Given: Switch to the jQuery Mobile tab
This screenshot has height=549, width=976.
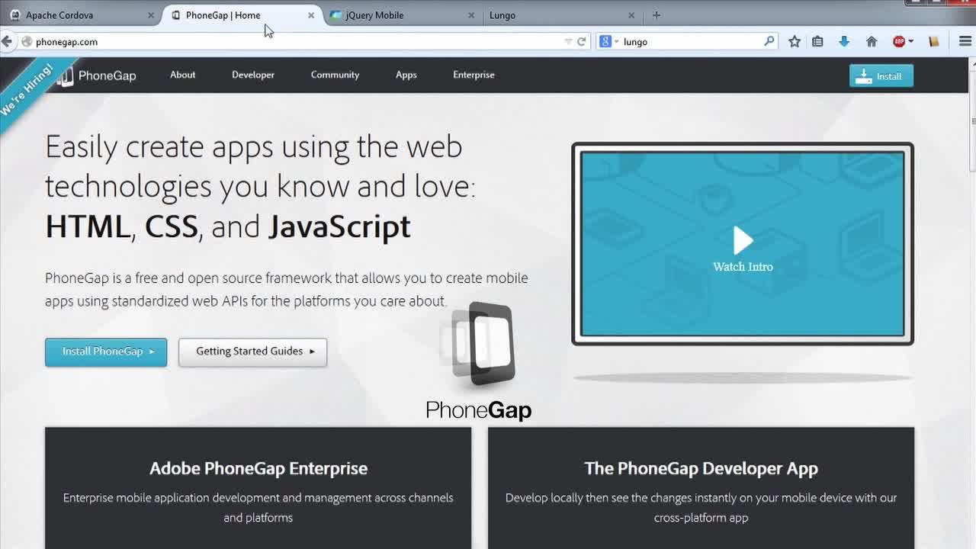Looking at the screenshot, I should [401, 15].
